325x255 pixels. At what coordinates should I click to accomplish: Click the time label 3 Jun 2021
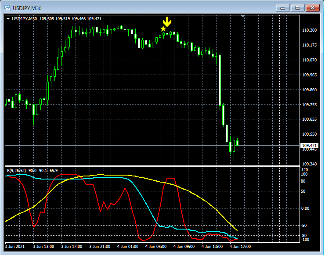15,247
